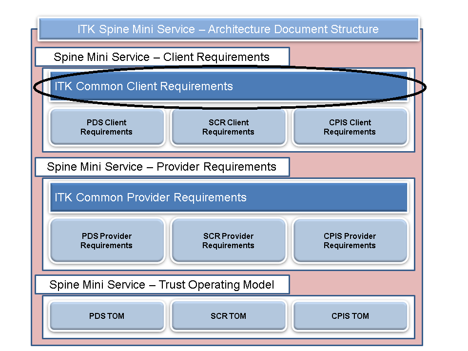Click the CPIS TOM box
Image resolution: width=468 pixels, height=351 pixels.
(350, 316)
